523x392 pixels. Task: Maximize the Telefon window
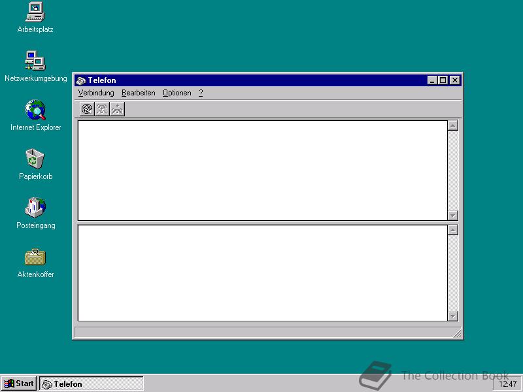[x=443, y=80]
